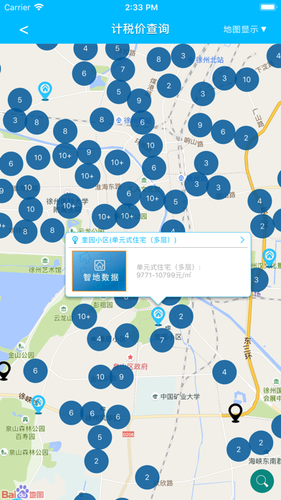Open the 地图显示 dropdown
The height and width of the screenshot is (500, 281).
point(244,29)
